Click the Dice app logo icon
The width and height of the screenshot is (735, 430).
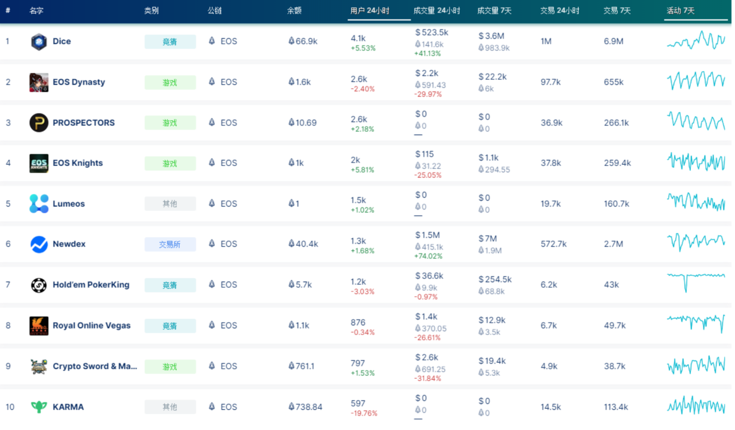(x=39, y=42)
